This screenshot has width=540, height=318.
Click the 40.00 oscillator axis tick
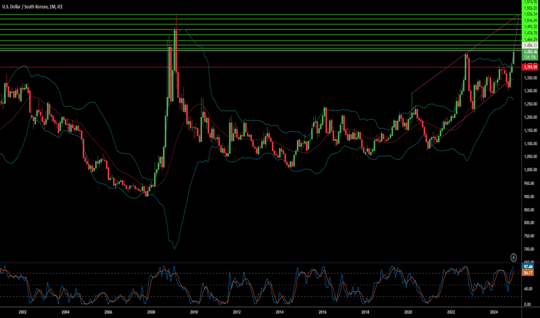click(x=528, y=289)
